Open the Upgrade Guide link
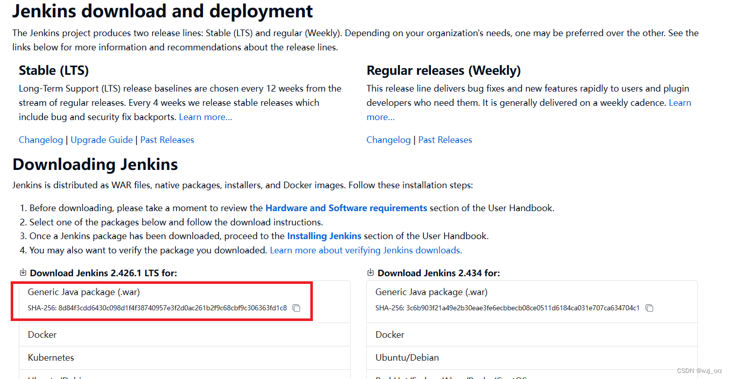Viewport: 730px width, 379px height. click(x=101, y=139)
